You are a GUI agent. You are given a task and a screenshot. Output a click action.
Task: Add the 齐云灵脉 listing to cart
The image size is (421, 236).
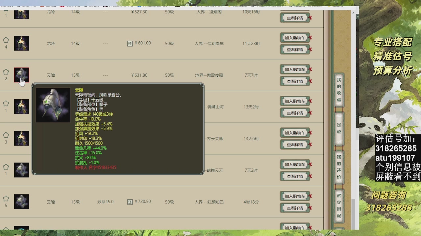(295, 133)
